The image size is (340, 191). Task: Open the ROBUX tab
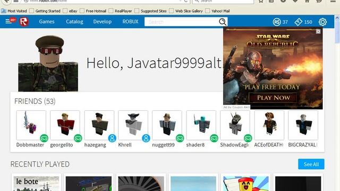pyautogui.click(x=130, y=22)
